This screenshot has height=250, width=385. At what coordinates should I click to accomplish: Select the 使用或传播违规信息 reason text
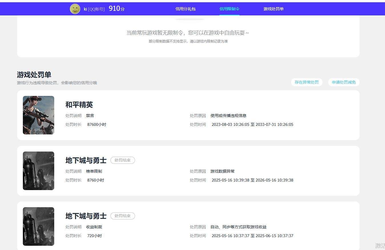[228, 116]
